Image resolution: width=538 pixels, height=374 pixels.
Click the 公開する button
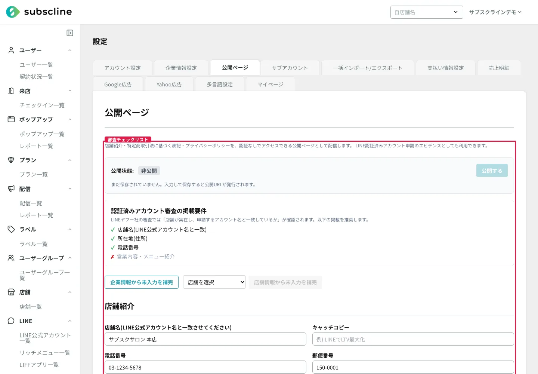click(x=492, y=171)
